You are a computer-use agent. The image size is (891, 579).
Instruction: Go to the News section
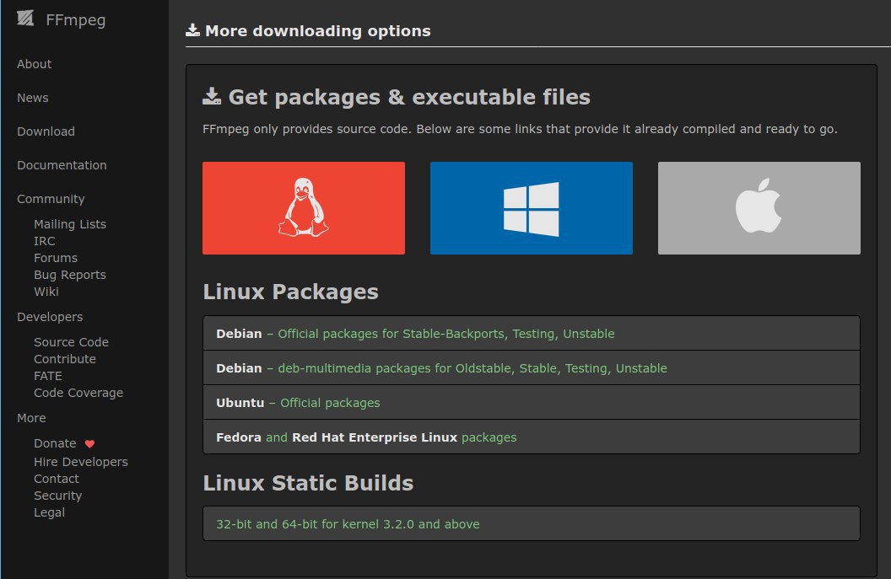(32, 98)
